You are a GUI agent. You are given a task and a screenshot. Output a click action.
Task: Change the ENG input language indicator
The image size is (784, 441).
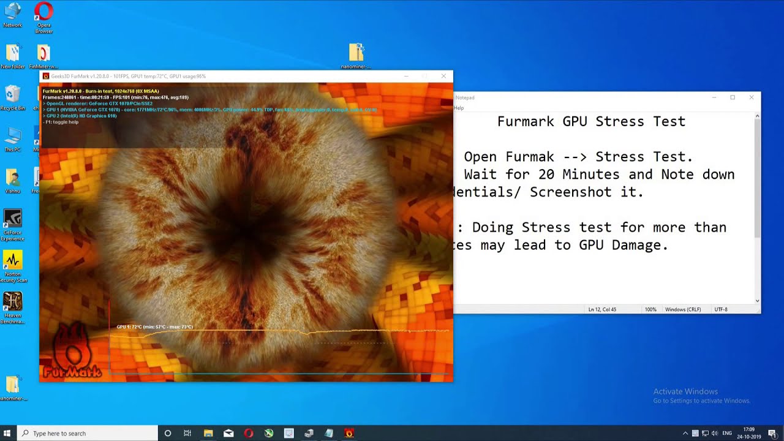point(727,433)
